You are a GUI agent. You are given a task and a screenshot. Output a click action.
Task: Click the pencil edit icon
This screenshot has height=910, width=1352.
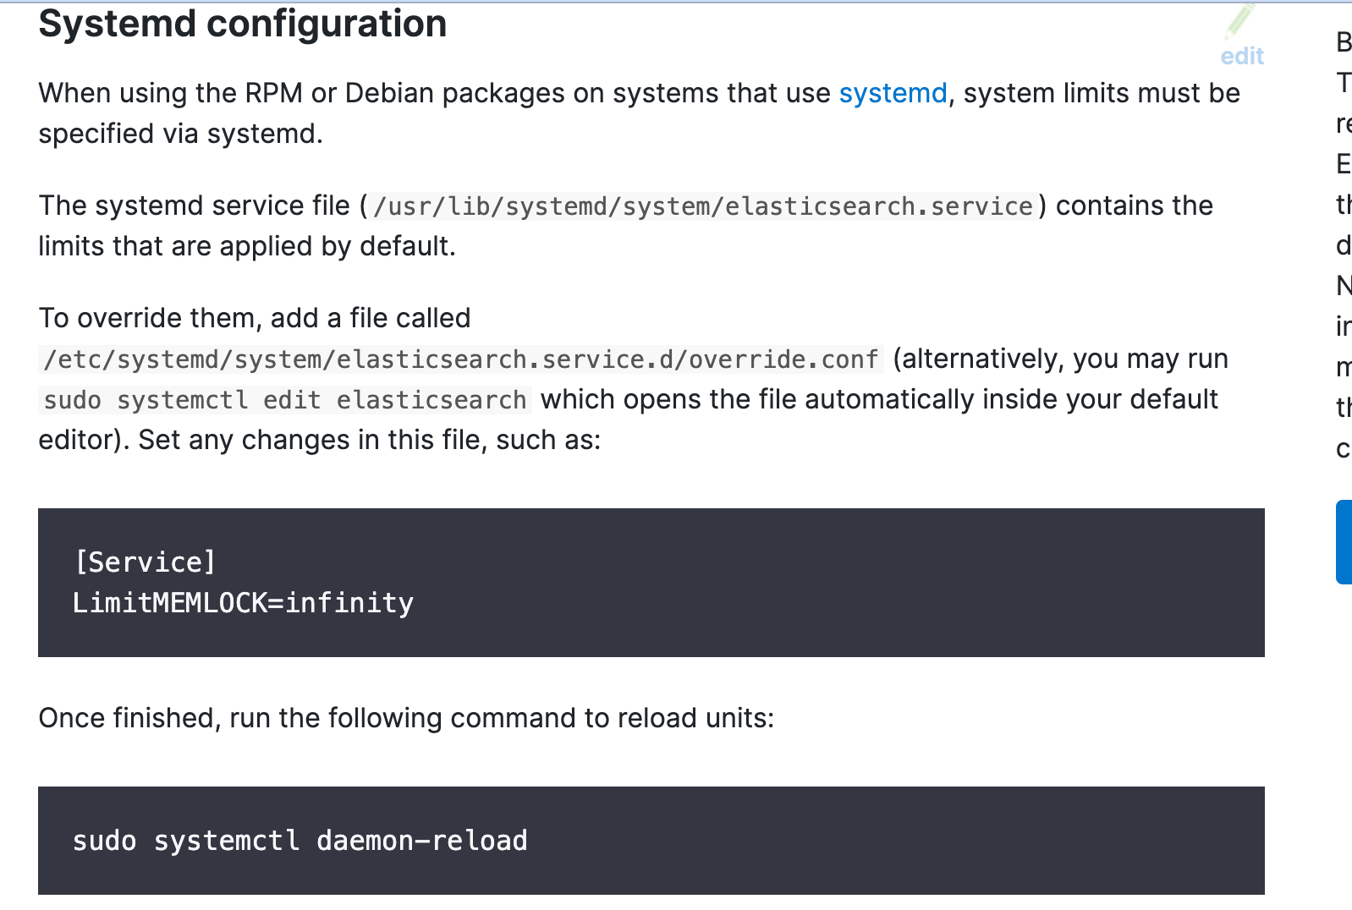click(1240, 21)
